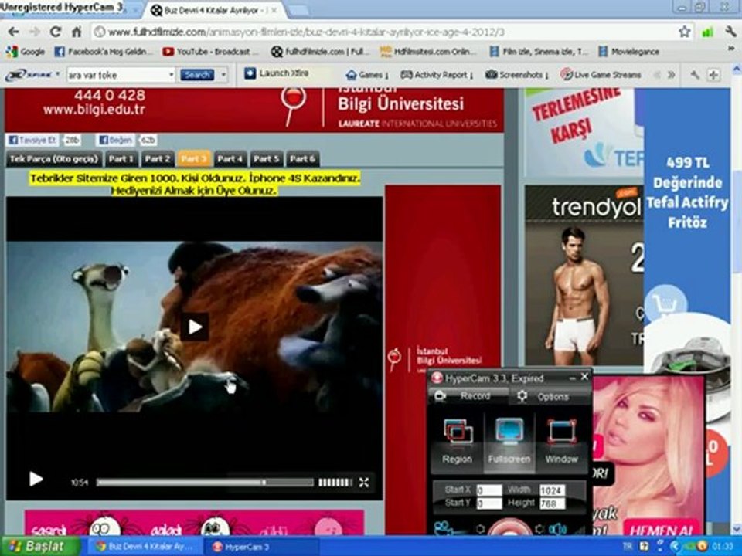Screen dimensions: 742x556
Task: Select Part 5 video tab
Action: pyautogui.click(x=266, y=159)
